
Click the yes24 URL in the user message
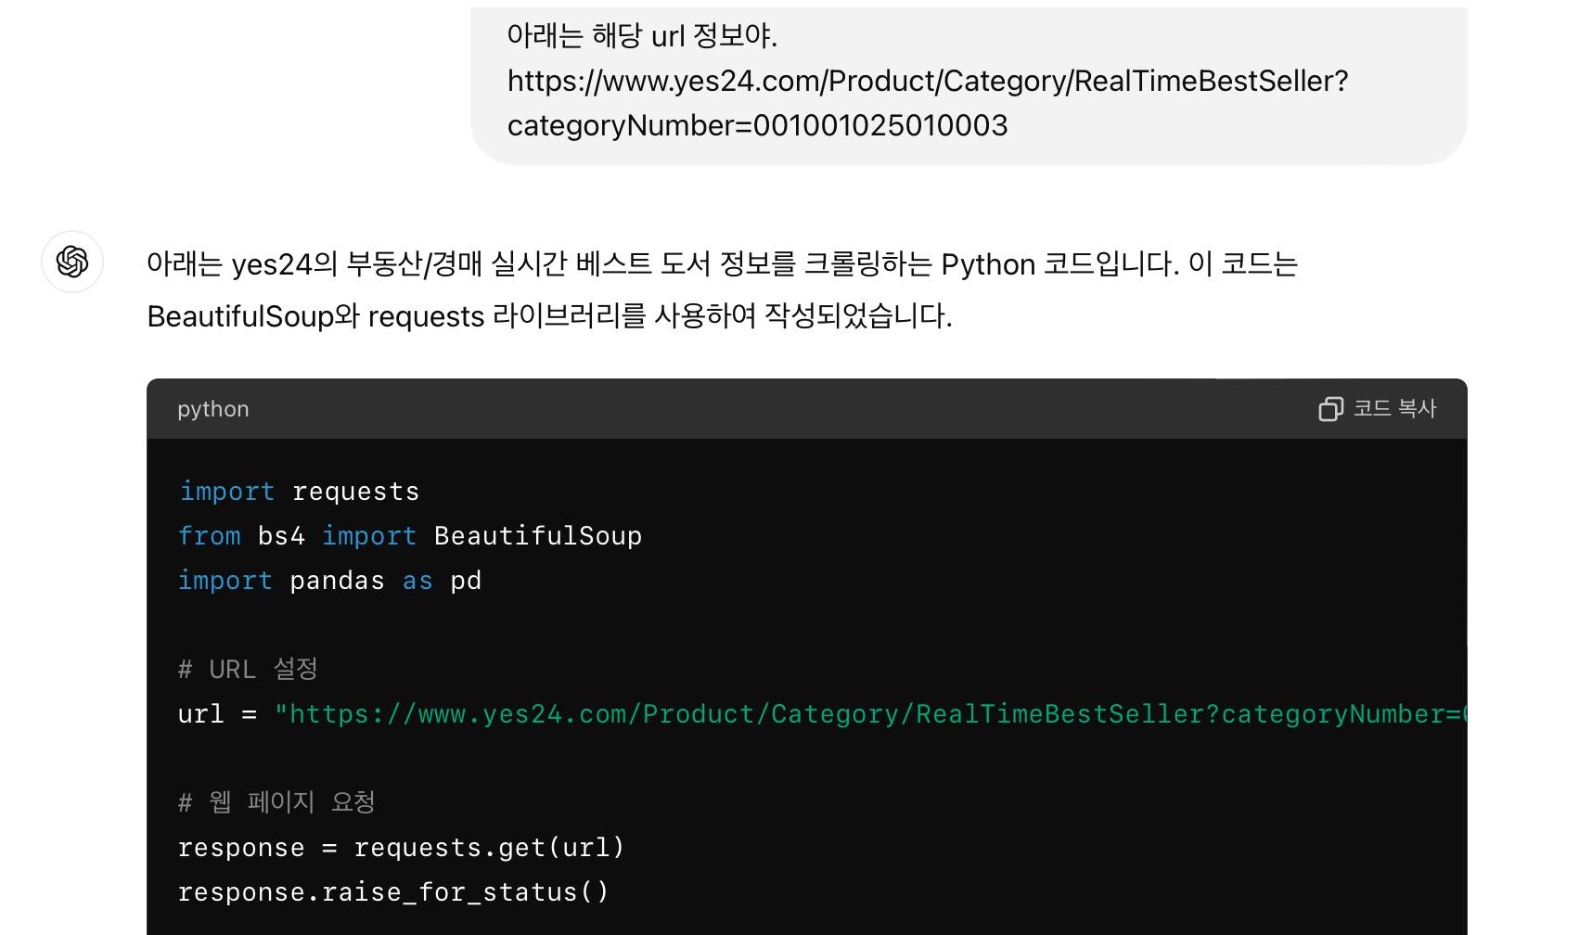click(927, 82)
